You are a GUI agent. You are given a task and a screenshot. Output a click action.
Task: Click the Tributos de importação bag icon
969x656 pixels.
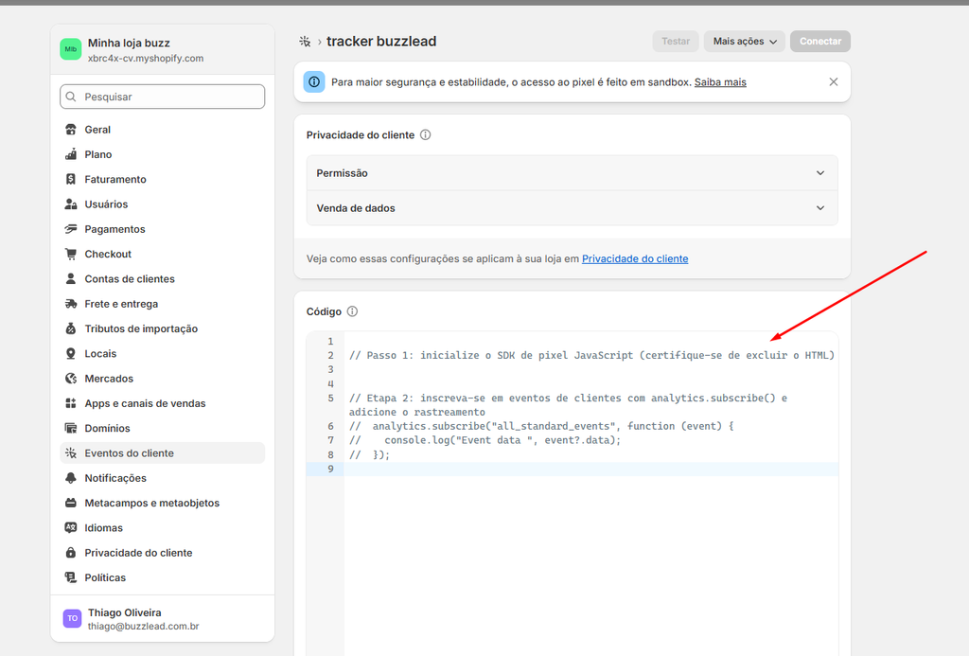(x=71, y=328)
